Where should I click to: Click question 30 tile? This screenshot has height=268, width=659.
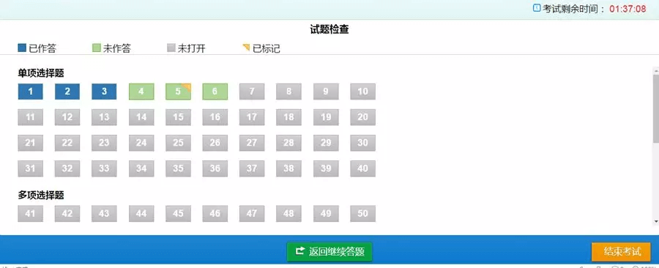[x=362, y=143]
